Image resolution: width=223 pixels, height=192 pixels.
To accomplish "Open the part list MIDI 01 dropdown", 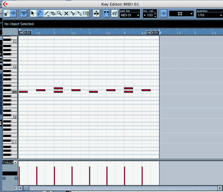I will point(130,15).
